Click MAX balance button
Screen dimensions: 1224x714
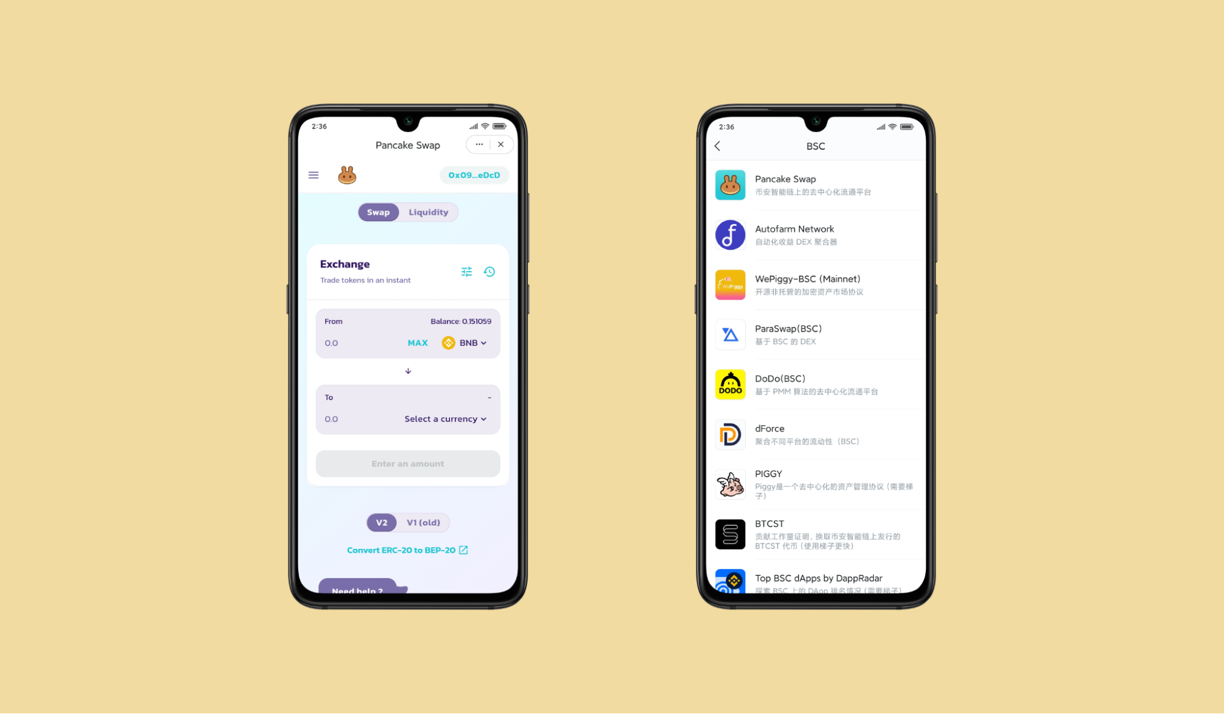(x=418, y=343)
